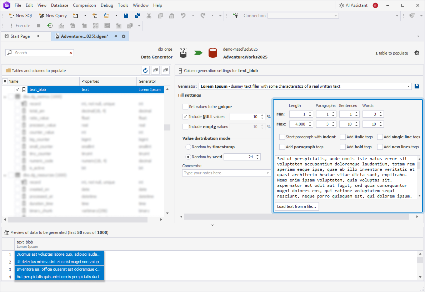This screenshot has height=292, width=425.
Task: Pin the Adventure dgen document tab
Action: (x=116, y=36)
